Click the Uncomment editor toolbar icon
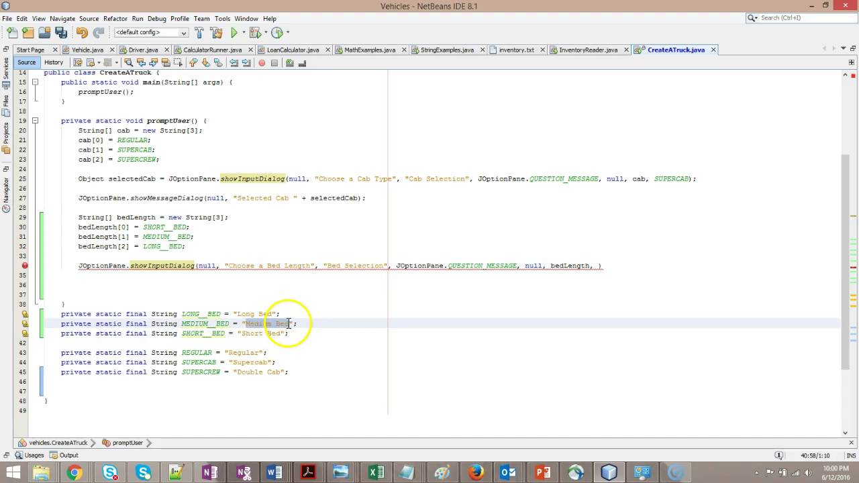Image resolution: width=859 pixels, height=483 pixels. tap(302, 62)
